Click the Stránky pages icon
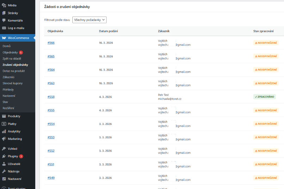Viewport: 284px width, 189px height. tap(4, 13)
